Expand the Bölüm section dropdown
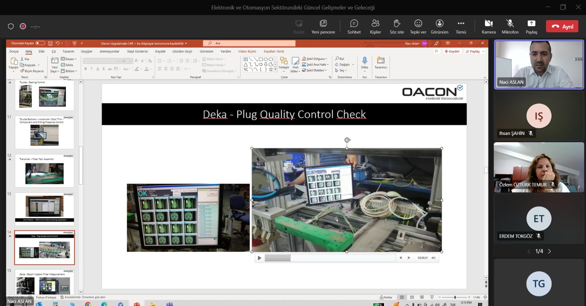The height and width of the screenshot is (306, 586). (69, 71)
